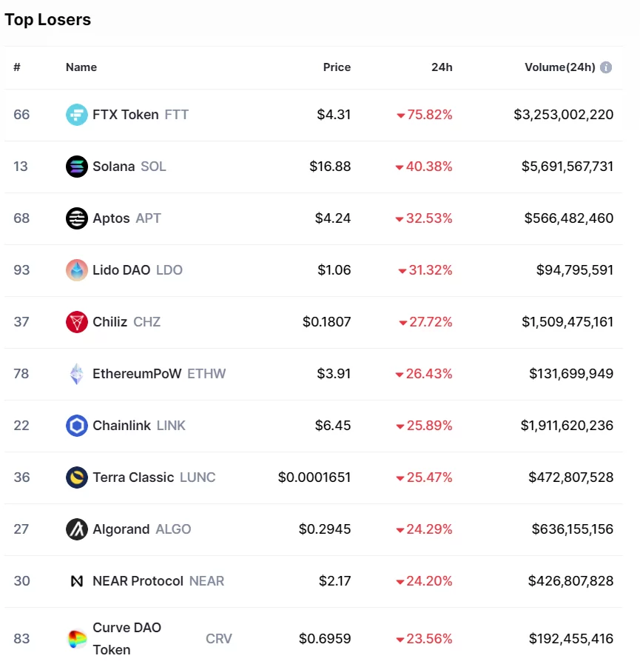Open the Solana SOL name link
The image size is (640, 667).
129,167
